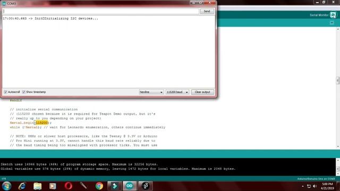Image resolution: width=340 pixels, height=191 pixels.
Task: Click the 'Global variables use 576 bytes' line
Action: [x=118, y=169]
